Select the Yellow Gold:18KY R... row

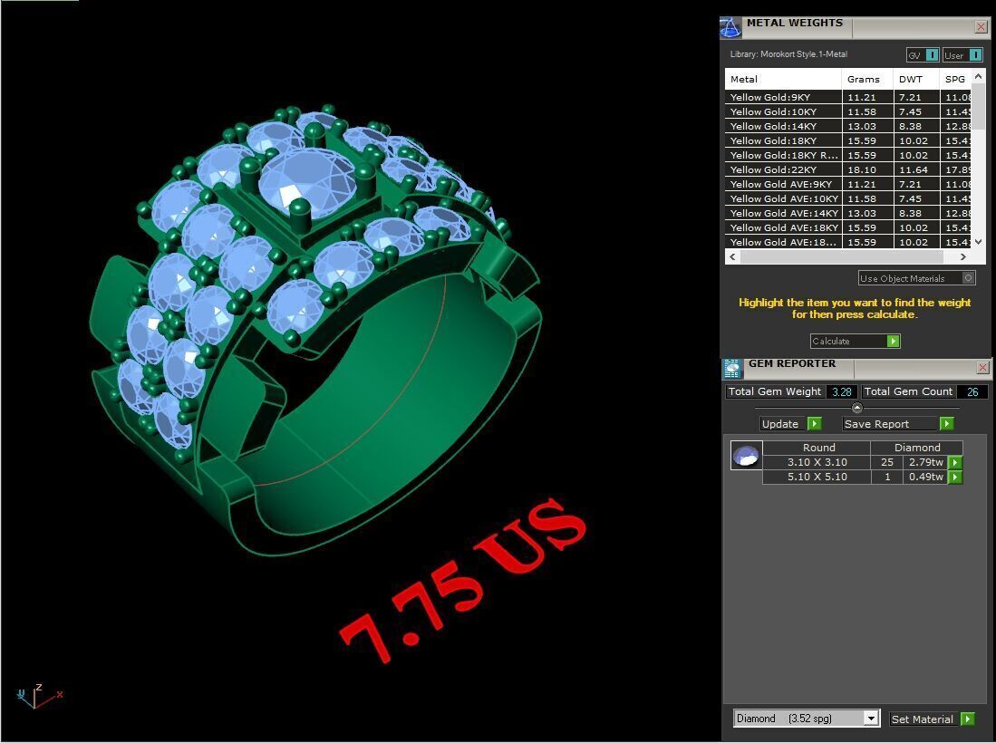(x=848, y=156)
